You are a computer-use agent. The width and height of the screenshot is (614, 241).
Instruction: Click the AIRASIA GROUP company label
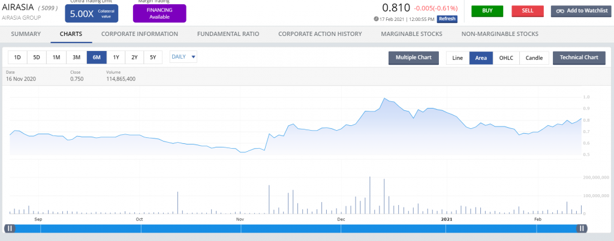[x=22, y=17]
